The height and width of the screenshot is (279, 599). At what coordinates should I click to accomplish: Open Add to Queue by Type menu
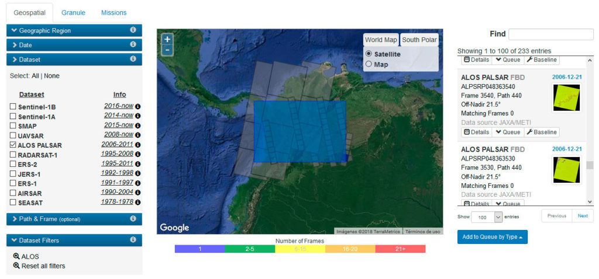pyautogui.click(x=493, y=237)
